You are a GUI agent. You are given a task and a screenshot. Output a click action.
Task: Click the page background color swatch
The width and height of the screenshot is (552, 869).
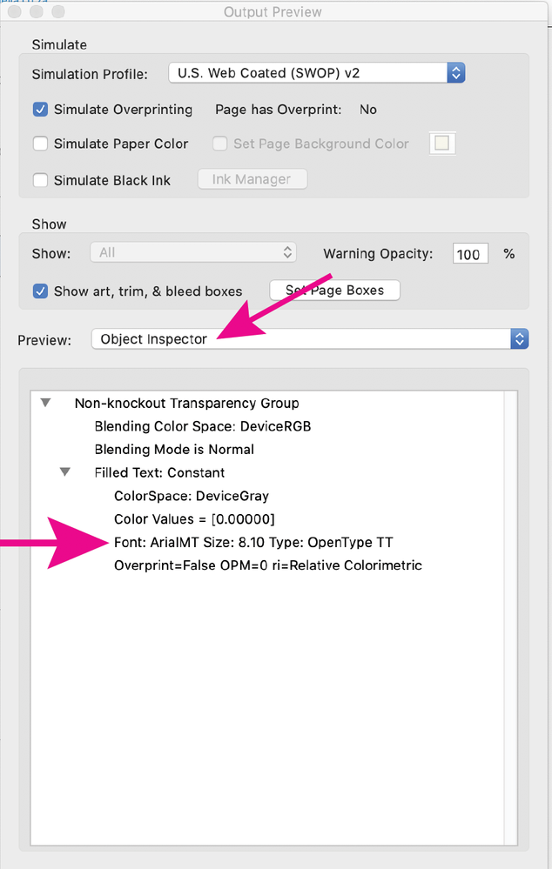[x=442, y=144]
